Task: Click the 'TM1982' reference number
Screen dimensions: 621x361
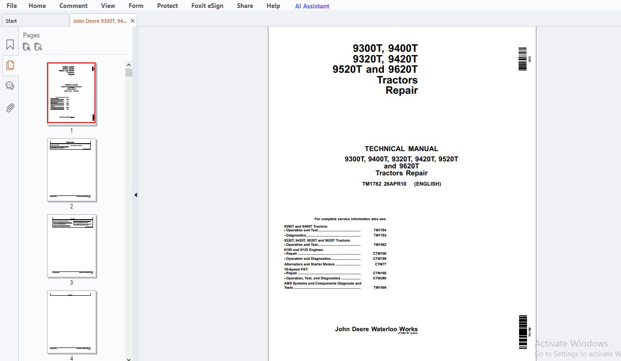Action: (x=380, y=245)
